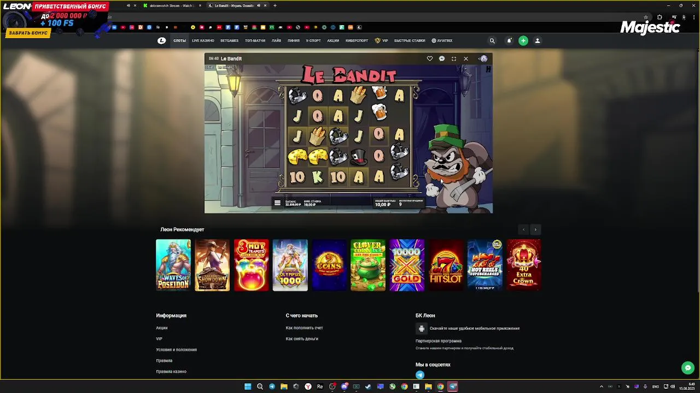Go to V-Спорт section
The height and width of the screenshot is (393, 700).
coord(313,40)
